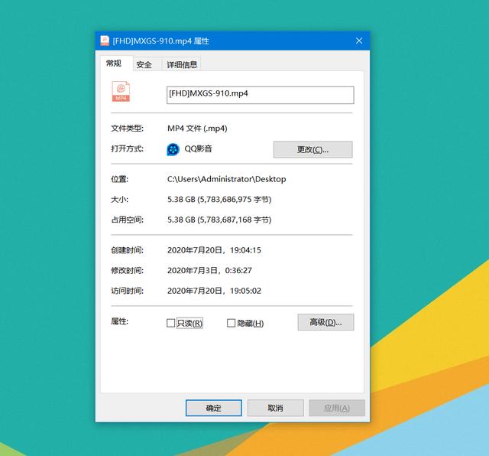
Task: Click the QQ影音 player icon
Action: tap(173, 149)
